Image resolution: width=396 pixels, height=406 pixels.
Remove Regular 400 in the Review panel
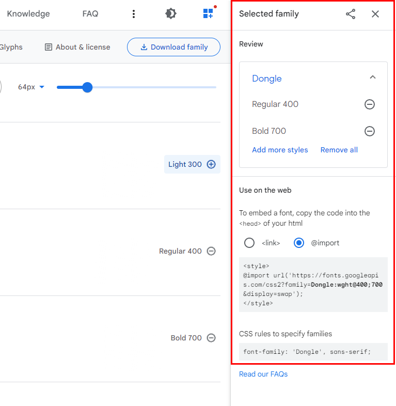pyautogui.click(x=370, y=104)
